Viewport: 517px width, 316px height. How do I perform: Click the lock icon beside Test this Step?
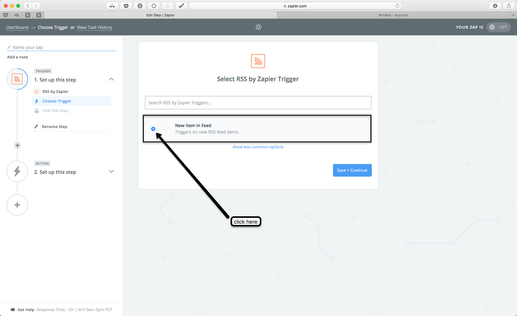[x=37, y=111]
